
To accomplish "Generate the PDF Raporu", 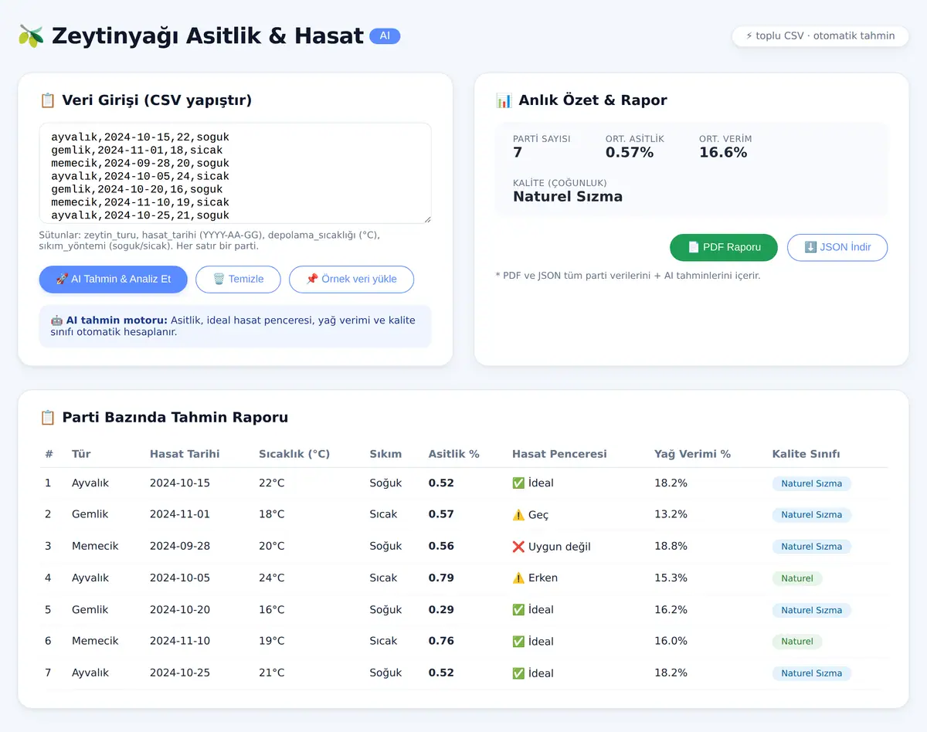I will click(724, 247).
